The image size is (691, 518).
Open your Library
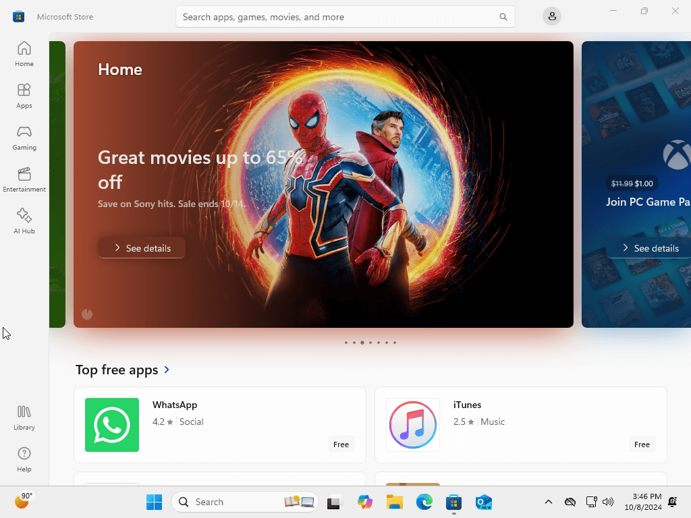pos(24,418)
